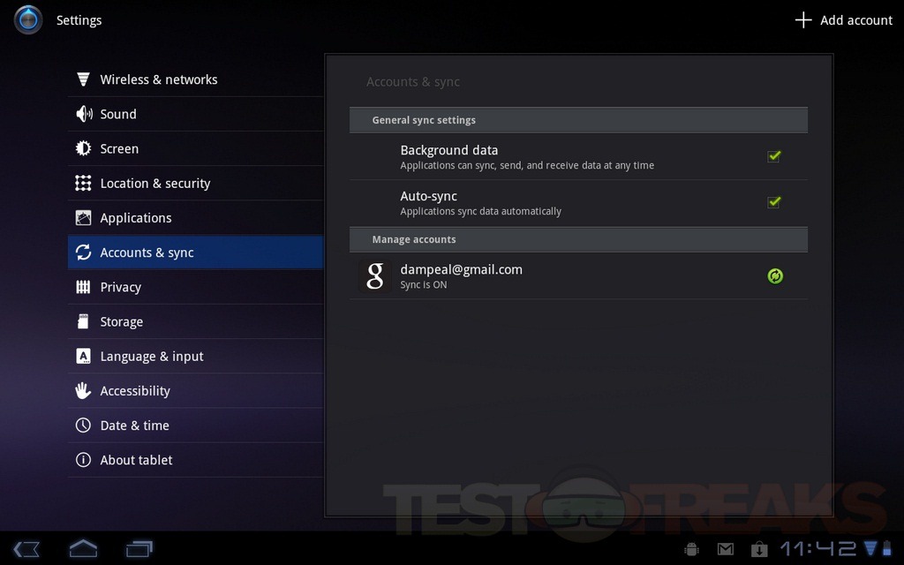Tap the download notification icon
The image size is (904, 565).
pos(758,549)
